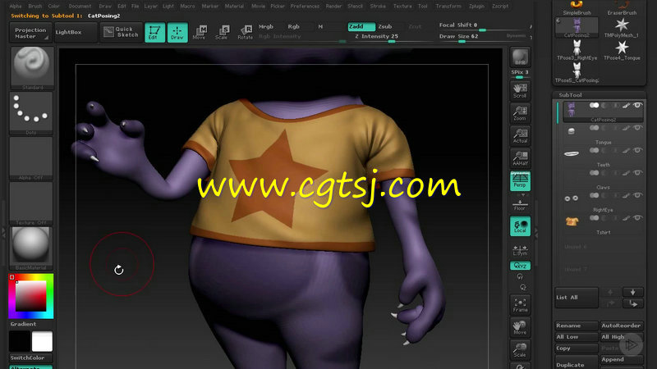Select the Rotate tool in top shelf
The height and width of the screenshot is (369, 657).
tap(245, 32)
